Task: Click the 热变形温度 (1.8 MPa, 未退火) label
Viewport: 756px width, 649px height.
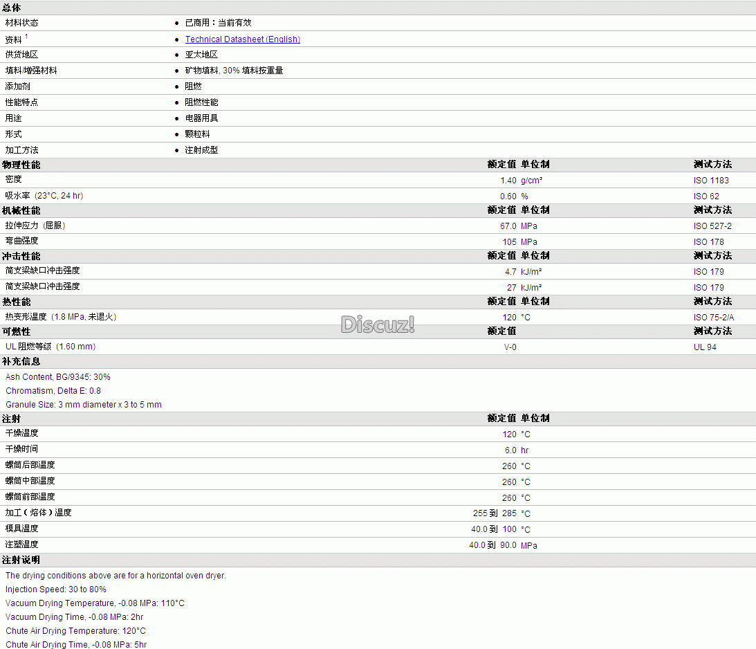Action: pyautogui.click(x=61, y=317)
